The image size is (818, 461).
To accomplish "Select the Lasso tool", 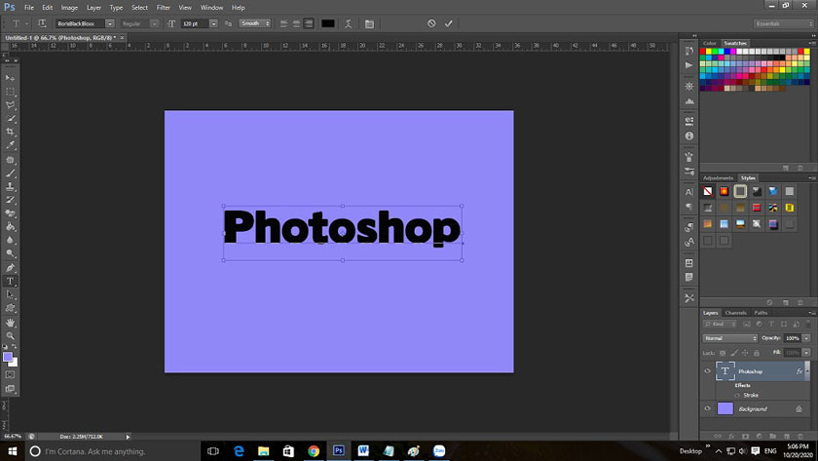I will pos(10,105).
